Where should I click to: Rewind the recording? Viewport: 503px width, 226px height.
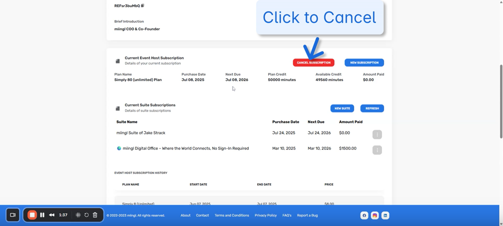[52, 215]
